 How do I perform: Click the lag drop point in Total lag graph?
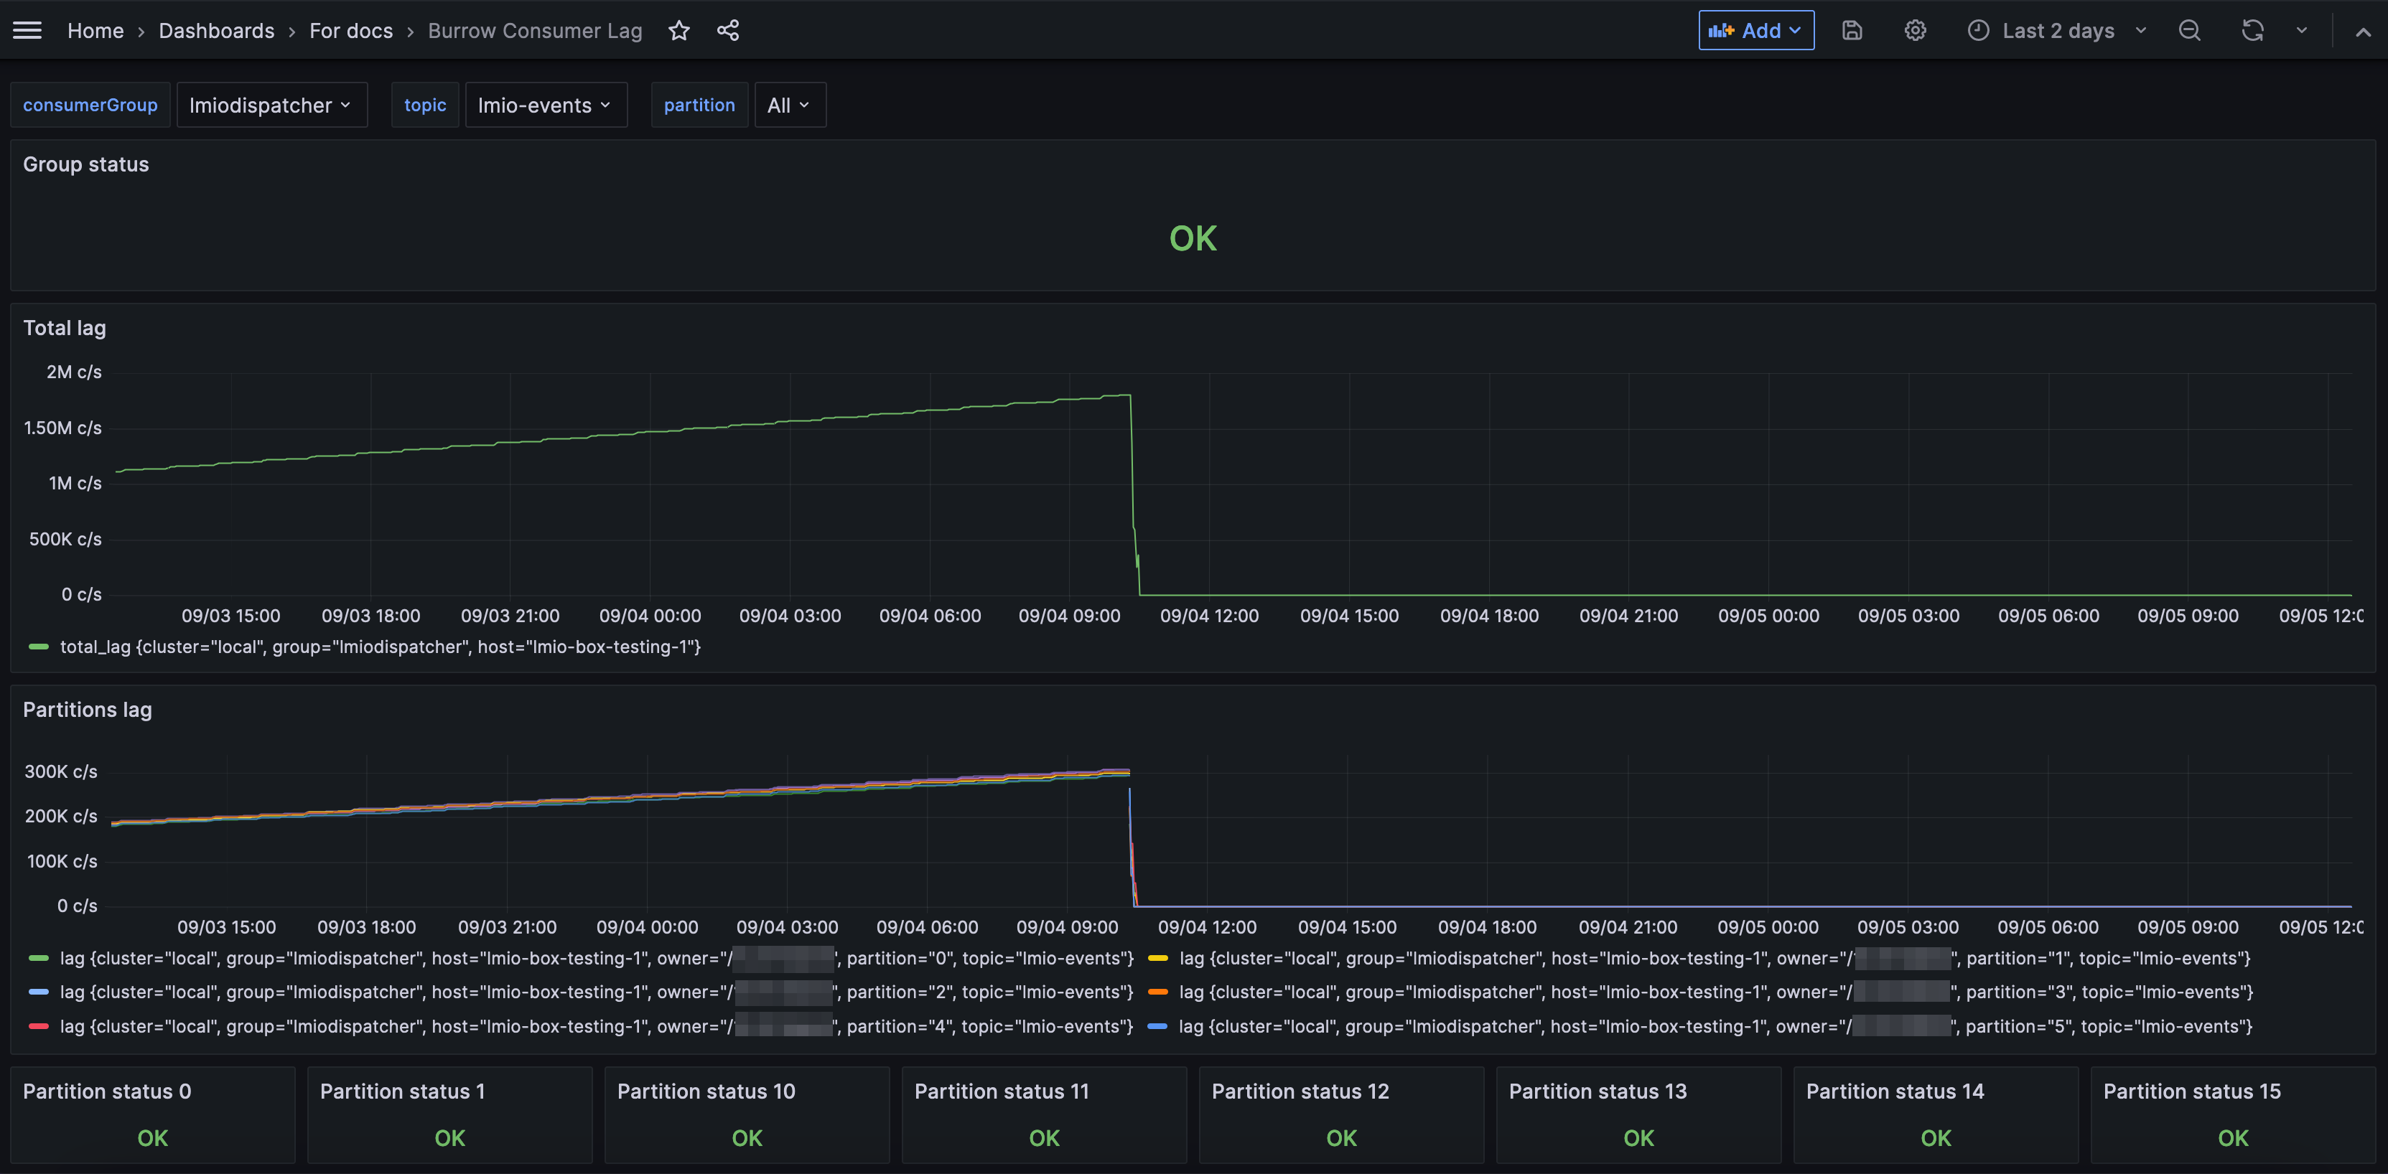click(1130, 395)
